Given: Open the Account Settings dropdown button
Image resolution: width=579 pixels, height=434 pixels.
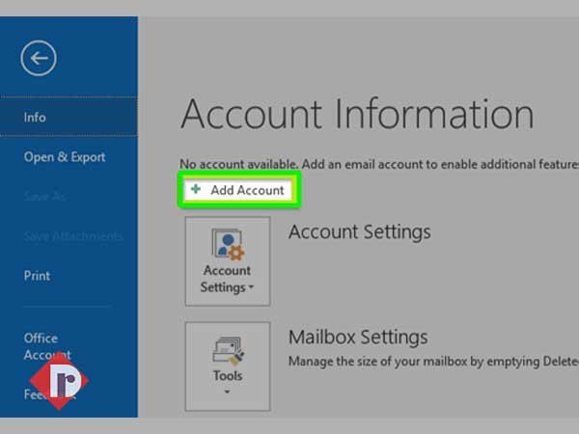Looking at the screenshot, I should coord(228,261).
